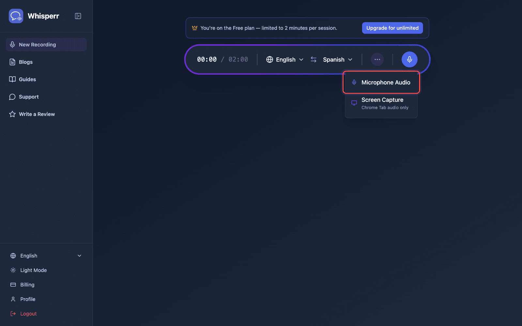Choose Screen Capture as source

click(381, 103)
